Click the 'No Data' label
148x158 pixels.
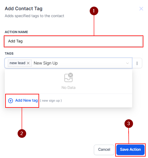tap(68, 87)
